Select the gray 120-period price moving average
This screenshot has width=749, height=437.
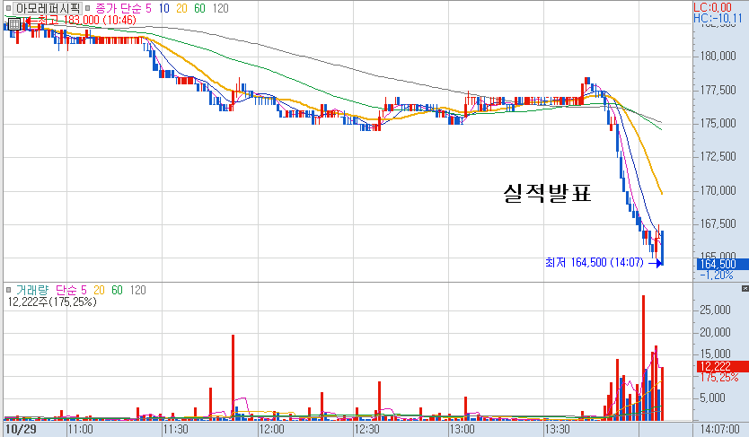220,8
